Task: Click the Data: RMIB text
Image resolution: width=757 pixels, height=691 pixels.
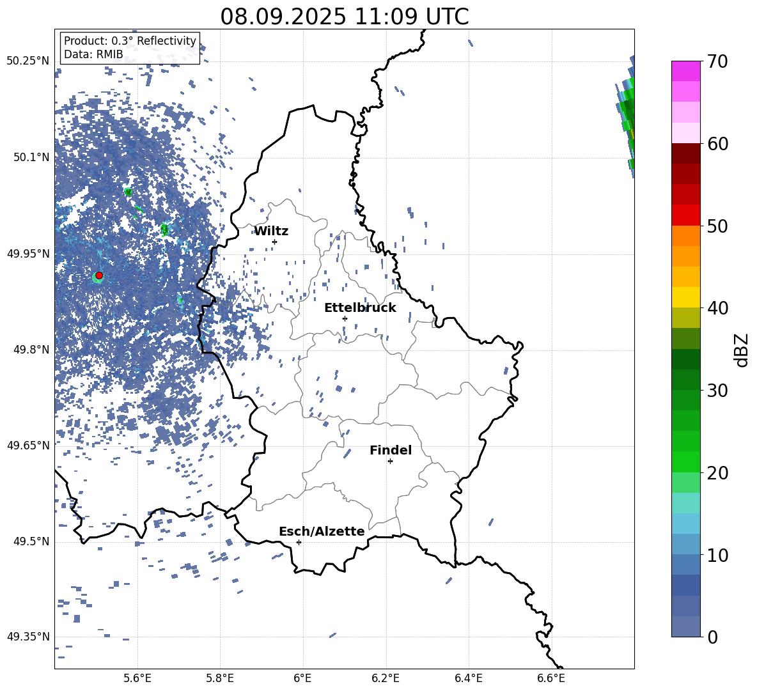Action: click(x=93, y=54)
